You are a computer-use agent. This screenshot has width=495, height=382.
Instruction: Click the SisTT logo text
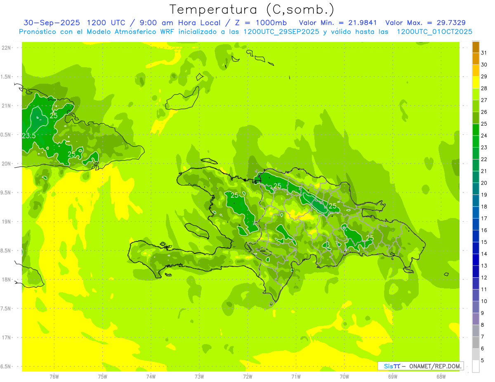click(x=391, y=366)
